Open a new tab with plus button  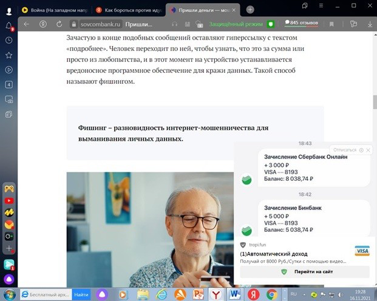click(x=250, y=10)
